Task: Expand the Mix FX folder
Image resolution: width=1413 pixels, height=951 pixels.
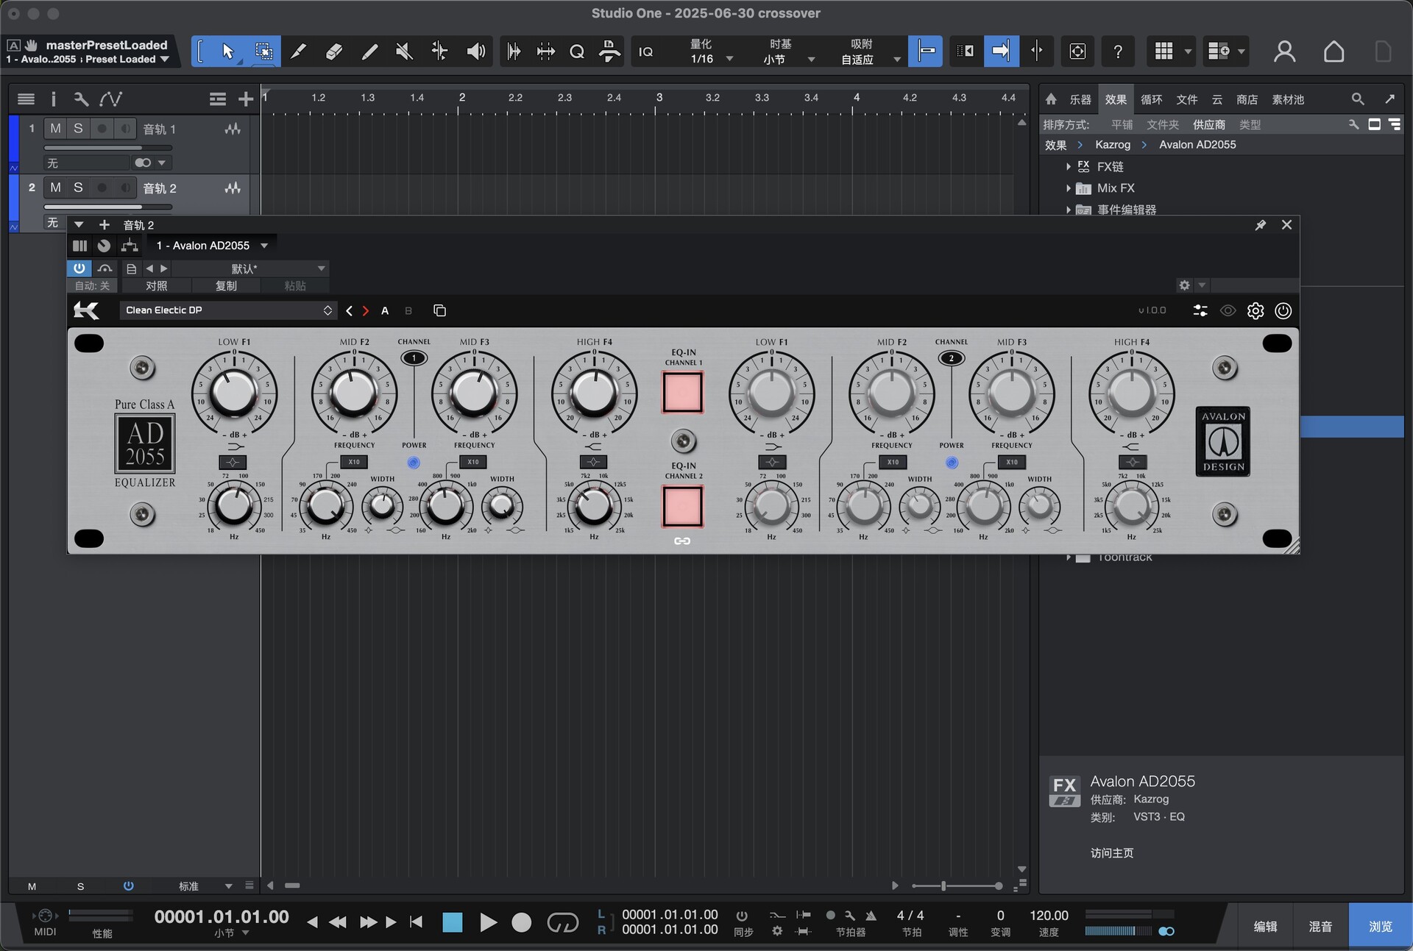Action: pyautogui.click(x=1068, y=188)
